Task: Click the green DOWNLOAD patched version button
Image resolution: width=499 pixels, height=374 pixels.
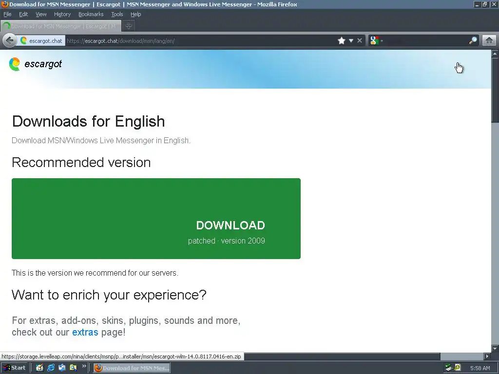Action: click(x=156, y=219)
